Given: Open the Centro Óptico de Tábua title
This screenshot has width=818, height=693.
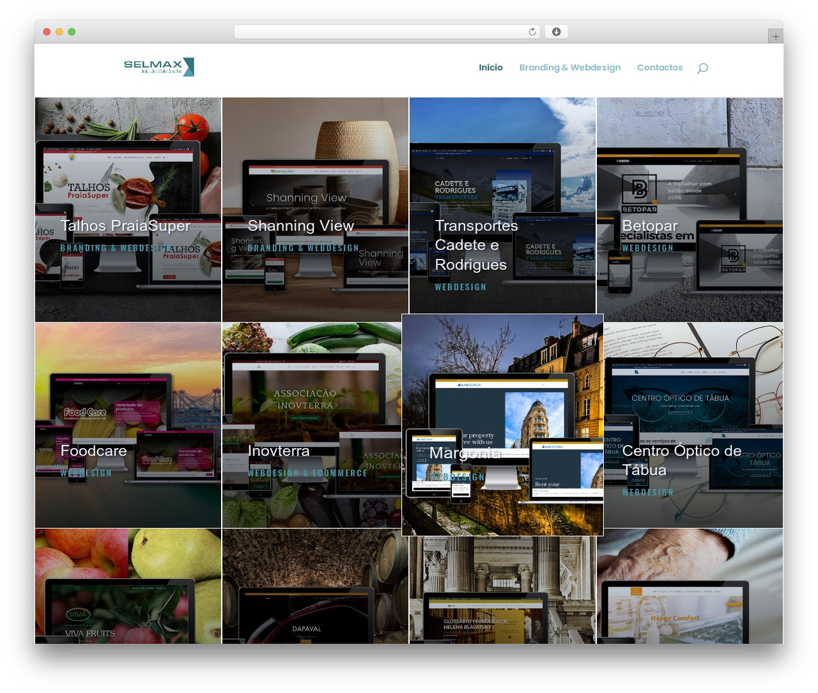Looking at the screenshot, I should click(682, 460).
